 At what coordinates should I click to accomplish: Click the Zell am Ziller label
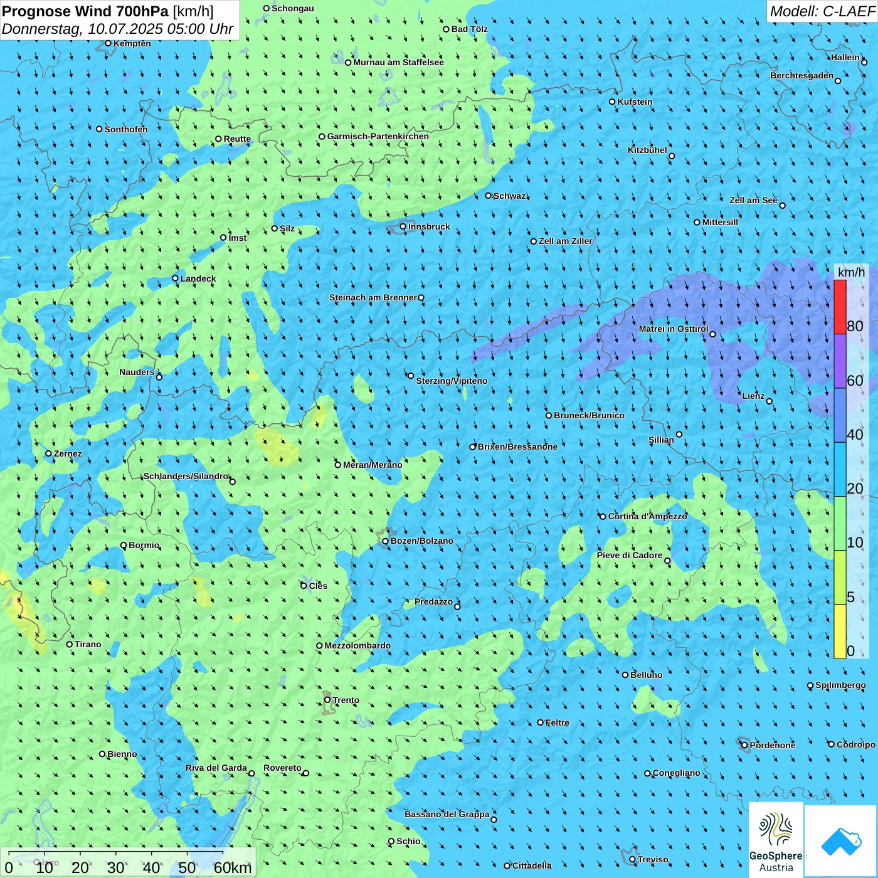(x=565, y=241)
